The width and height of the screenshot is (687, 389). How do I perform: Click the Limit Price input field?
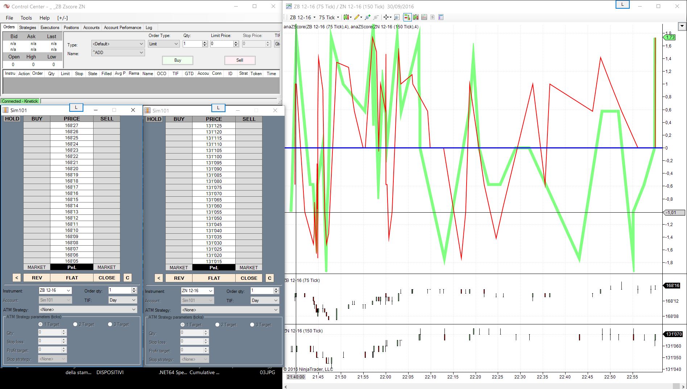point(222,44)
